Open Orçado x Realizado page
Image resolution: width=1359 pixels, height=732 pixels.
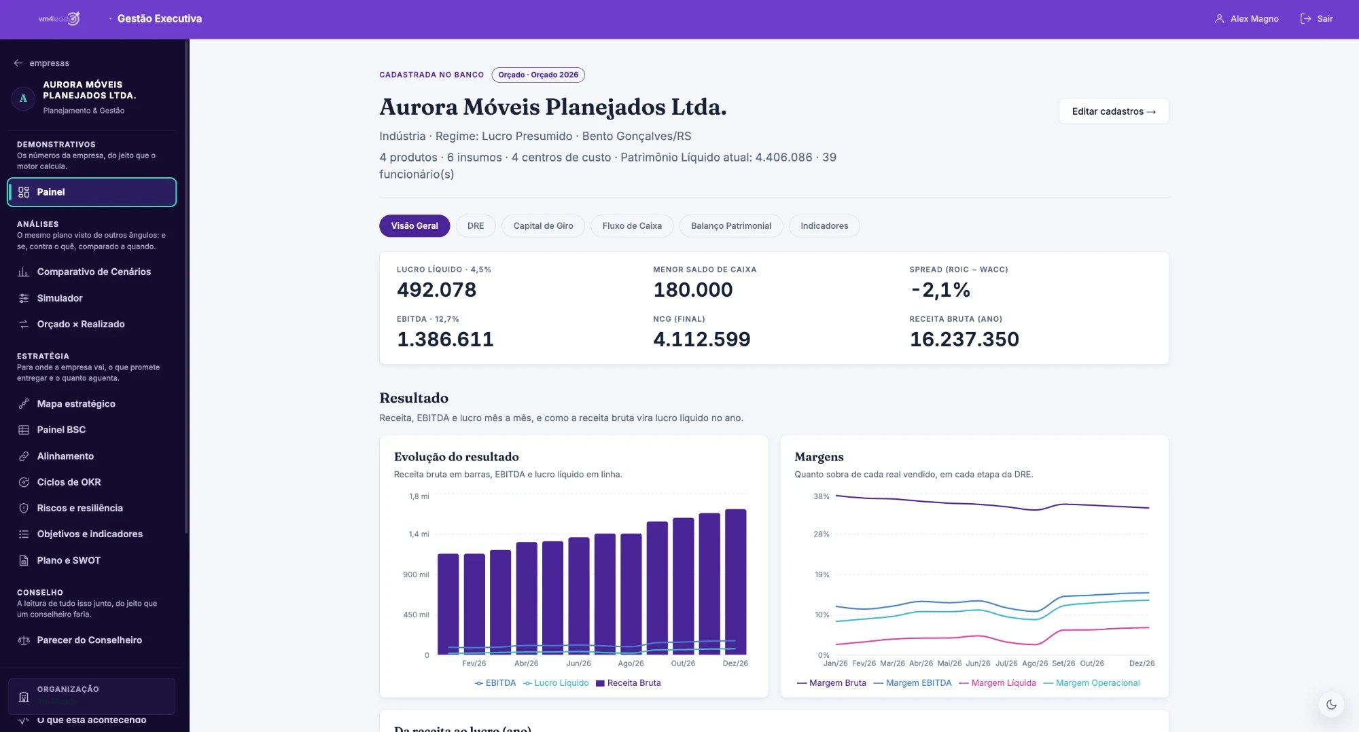point(92,324)
